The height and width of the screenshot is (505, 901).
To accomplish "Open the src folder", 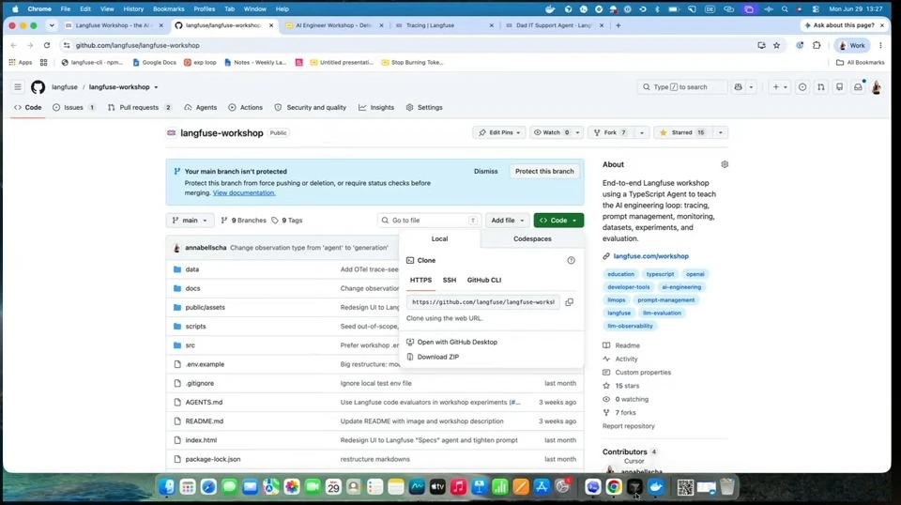I will (x=191, y=345).
